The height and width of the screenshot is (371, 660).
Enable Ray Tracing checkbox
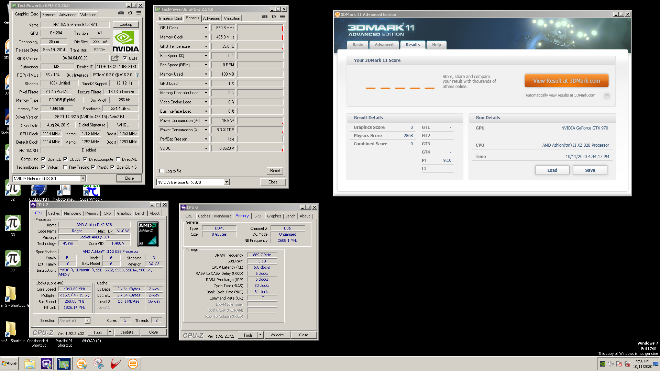[x=65, y=167]
